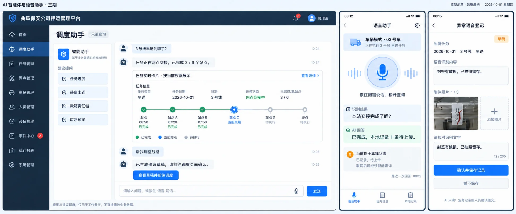Open settings gear in 语音助手 screen
The width and height of the screenshot is (516, 214).
pos(417,25)
